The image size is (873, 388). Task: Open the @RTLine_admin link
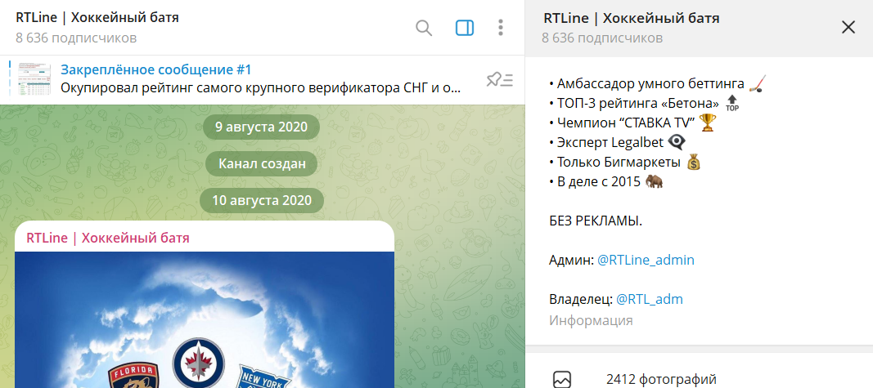(646, 260)
